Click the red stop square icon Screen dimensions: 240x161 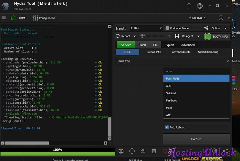165,151
